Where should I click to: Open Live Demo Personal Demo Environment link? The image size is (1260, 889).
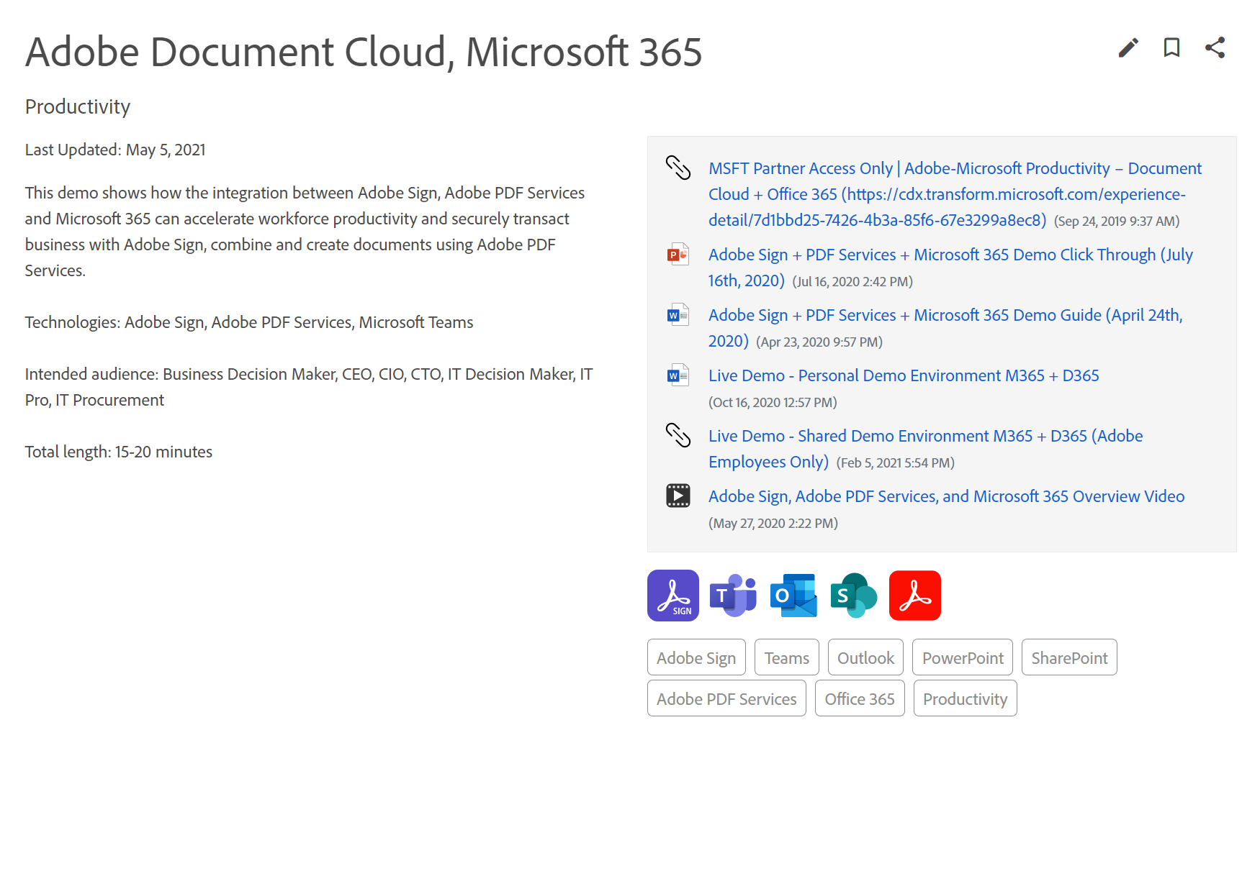tap(904, 375)
